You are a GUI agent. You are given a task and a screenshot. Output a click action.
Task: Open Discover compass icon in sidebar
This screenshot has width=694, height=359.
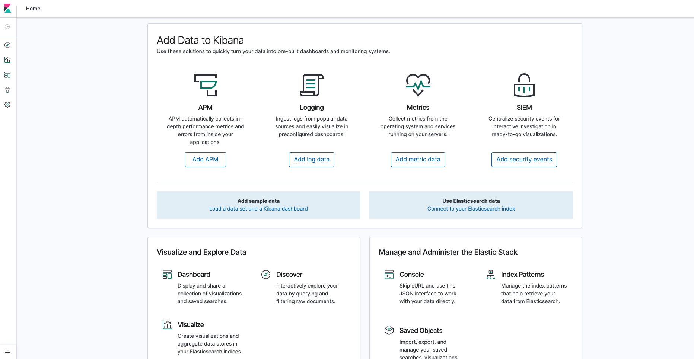click(x=7, y=45)
